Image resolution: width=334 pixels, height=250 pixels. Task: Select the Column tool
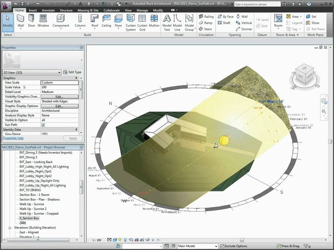tap(80, 22)
